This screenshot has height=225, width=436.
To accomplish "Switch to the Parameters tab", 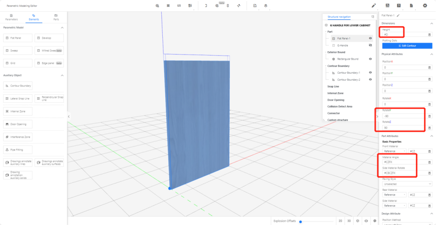I will point(11,17).
